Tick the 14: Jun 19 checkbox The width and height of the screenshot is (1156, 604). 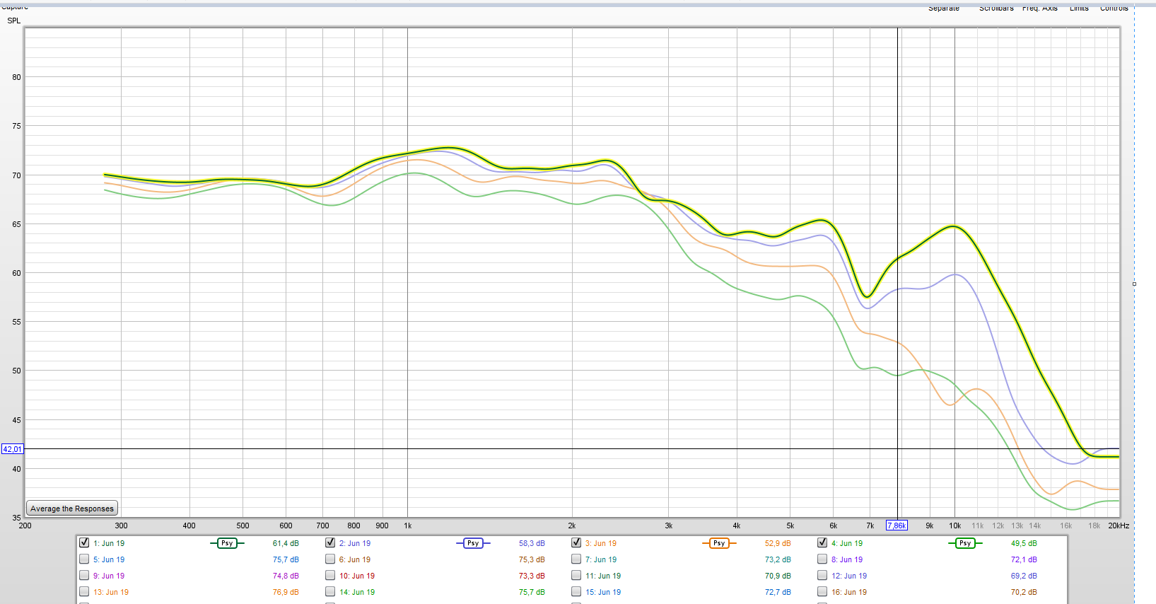coord(330,591)
